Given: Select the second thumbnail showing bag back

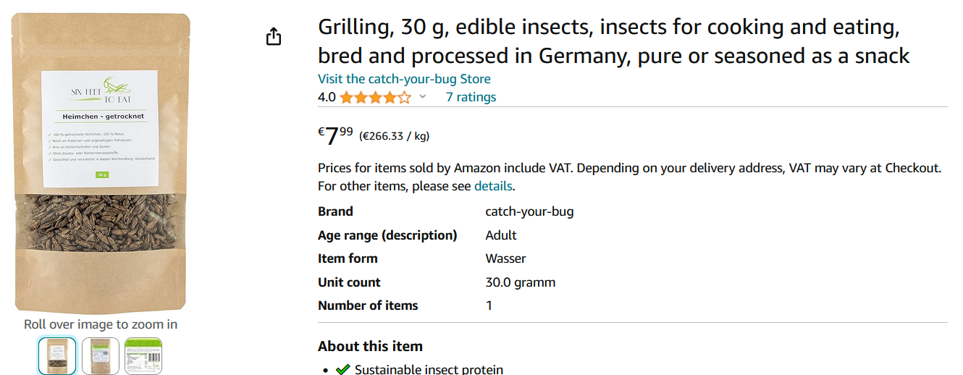Looking at the screenshot, I should click(x=100, y=355).
